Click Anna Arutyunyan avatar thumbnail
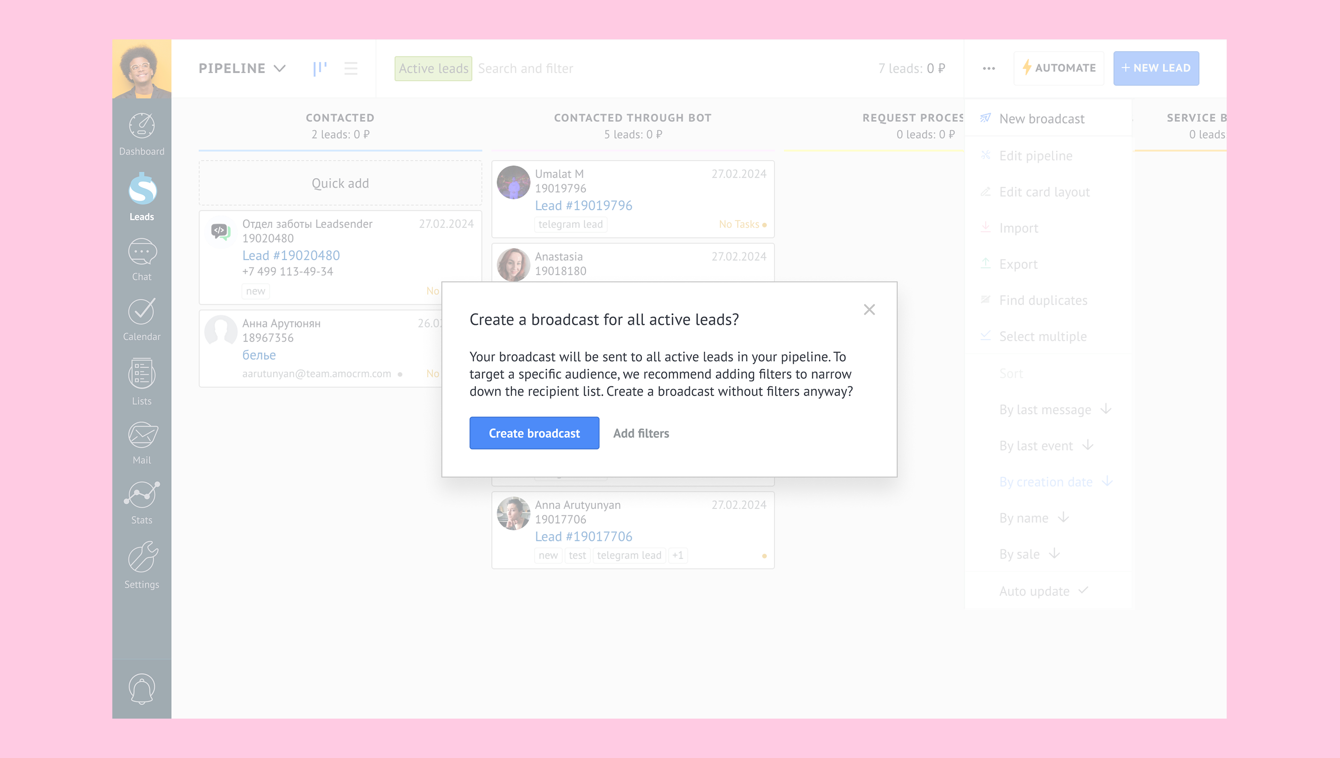Image resolution: width=1340 pixels, height=758 pixels. [x=513, y=513]
